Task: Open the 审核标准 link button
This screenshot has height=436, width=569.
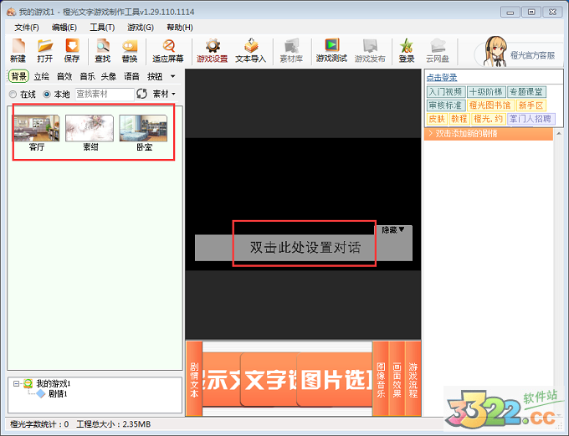Action: click(x=446, y=105)
